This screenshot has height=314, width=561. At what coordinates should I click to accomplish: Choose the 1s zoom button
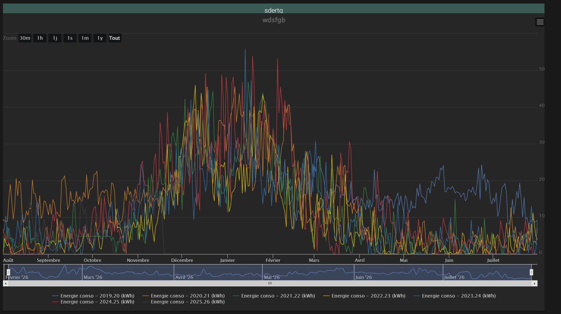pyautogui.click(x=70, y=38)
